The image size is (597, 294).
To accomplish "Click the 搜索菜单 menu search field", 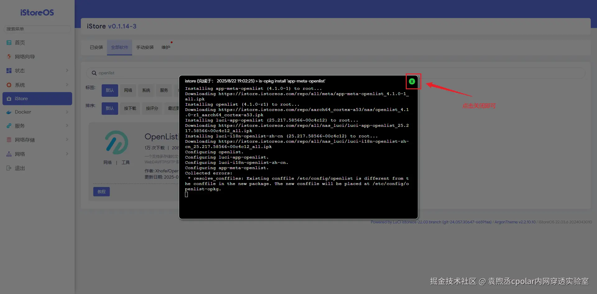I will pos(37,29).
